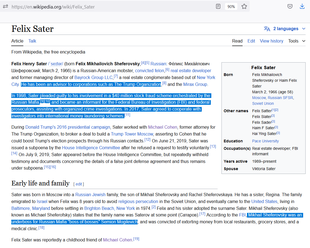Screen dimensions: 310x248
Task: Open the United States link
Action: pyautogui.click(x=264, y=202)
